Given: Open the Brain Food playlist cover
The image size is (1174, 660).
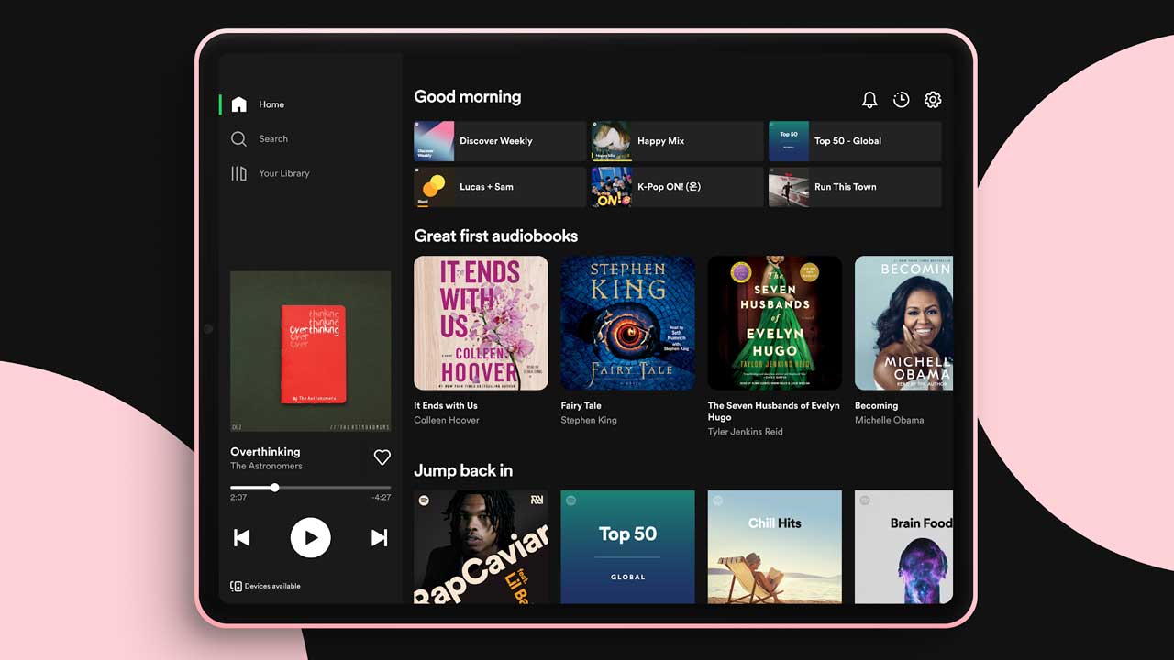Looking at the screenshot, I should pos(903,547).
